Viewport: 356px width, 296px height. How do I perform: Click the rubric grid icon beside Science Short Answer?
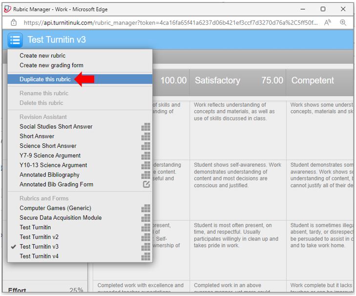(x=146, y=146)
